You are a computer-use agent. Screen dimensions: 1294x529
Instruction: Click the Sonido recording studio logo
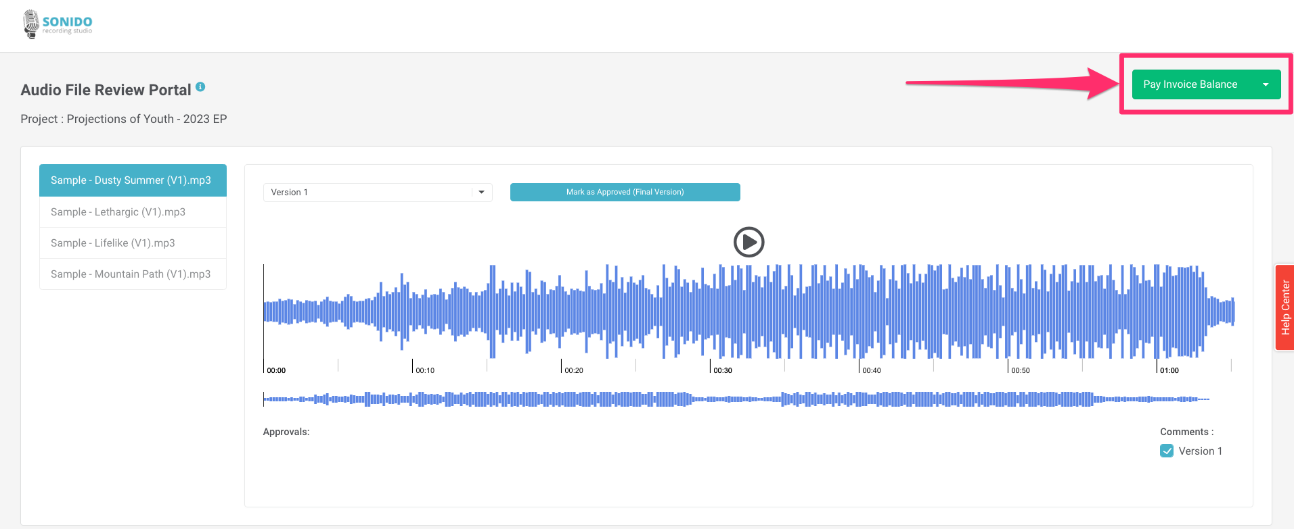click(x=58, y=24)
